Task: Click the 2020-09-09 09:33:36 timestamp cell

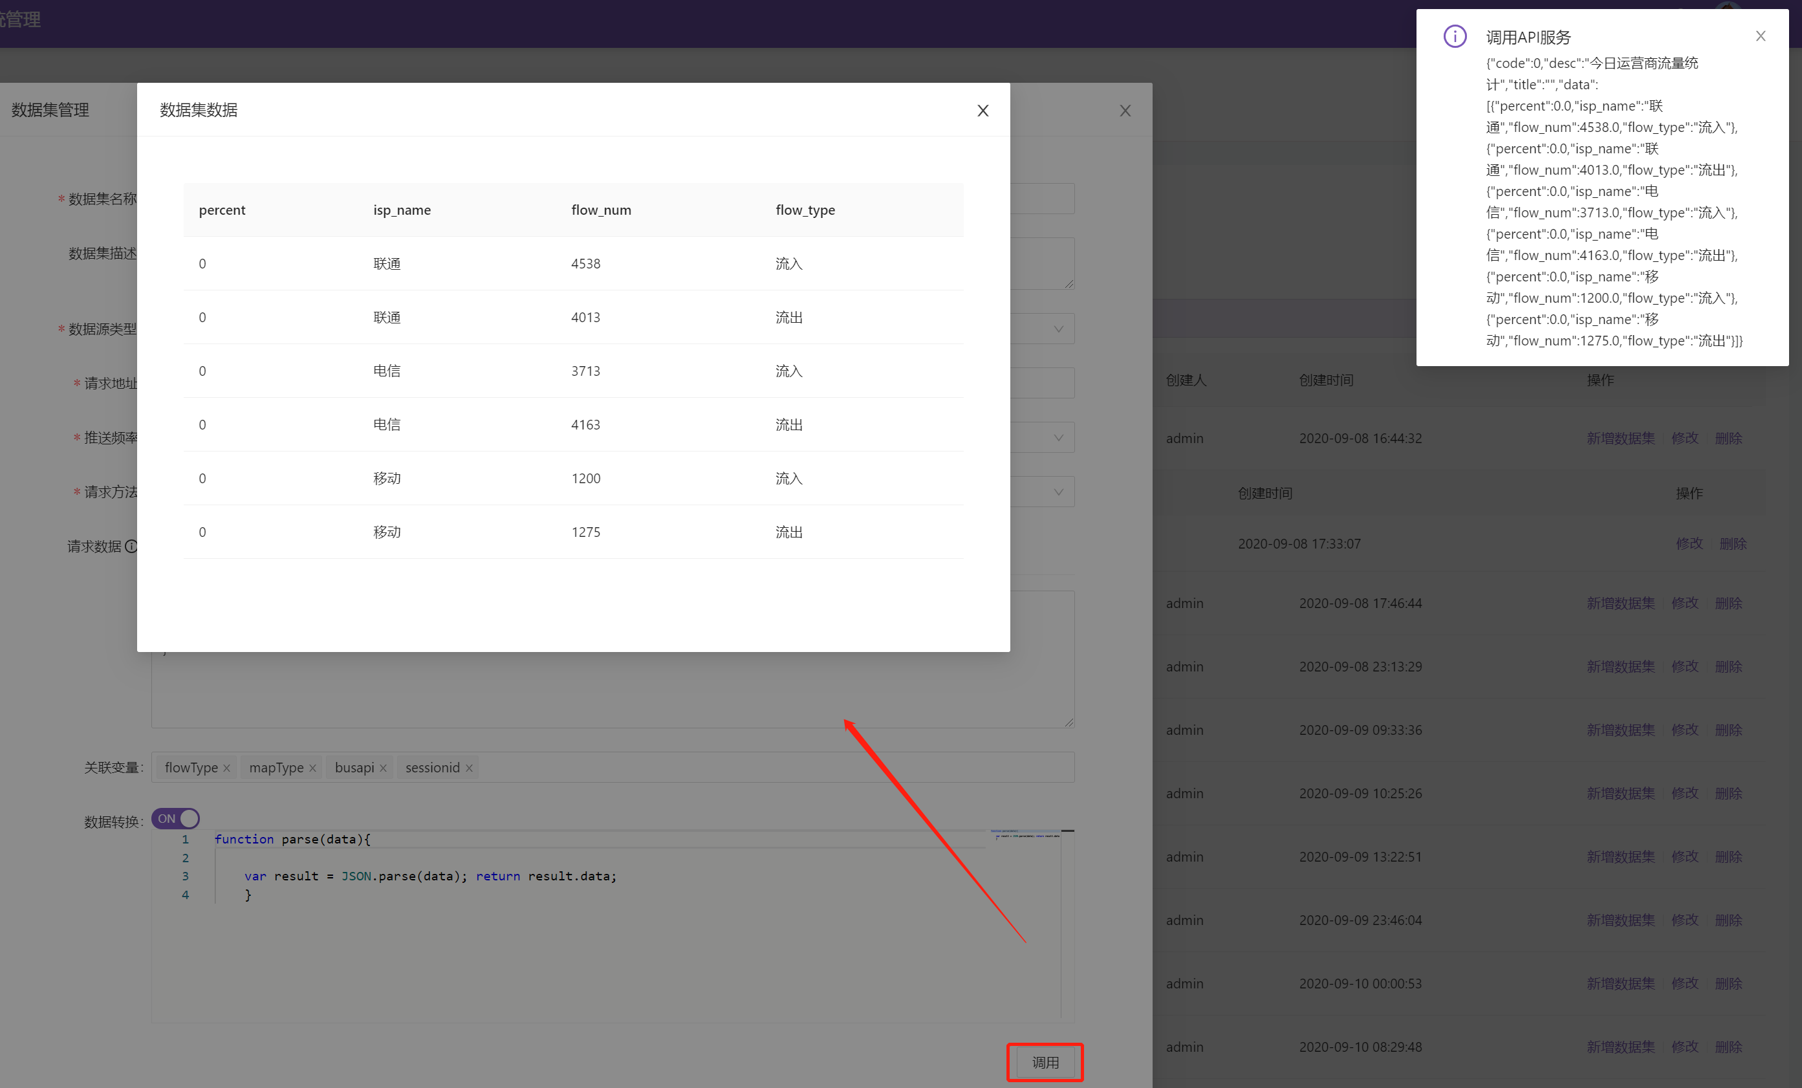Action: (x=1360, y=730)
